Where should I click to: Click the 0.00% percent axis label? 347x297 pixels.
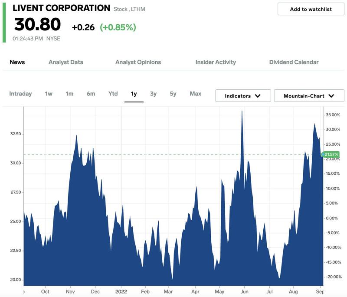(332, 218)
